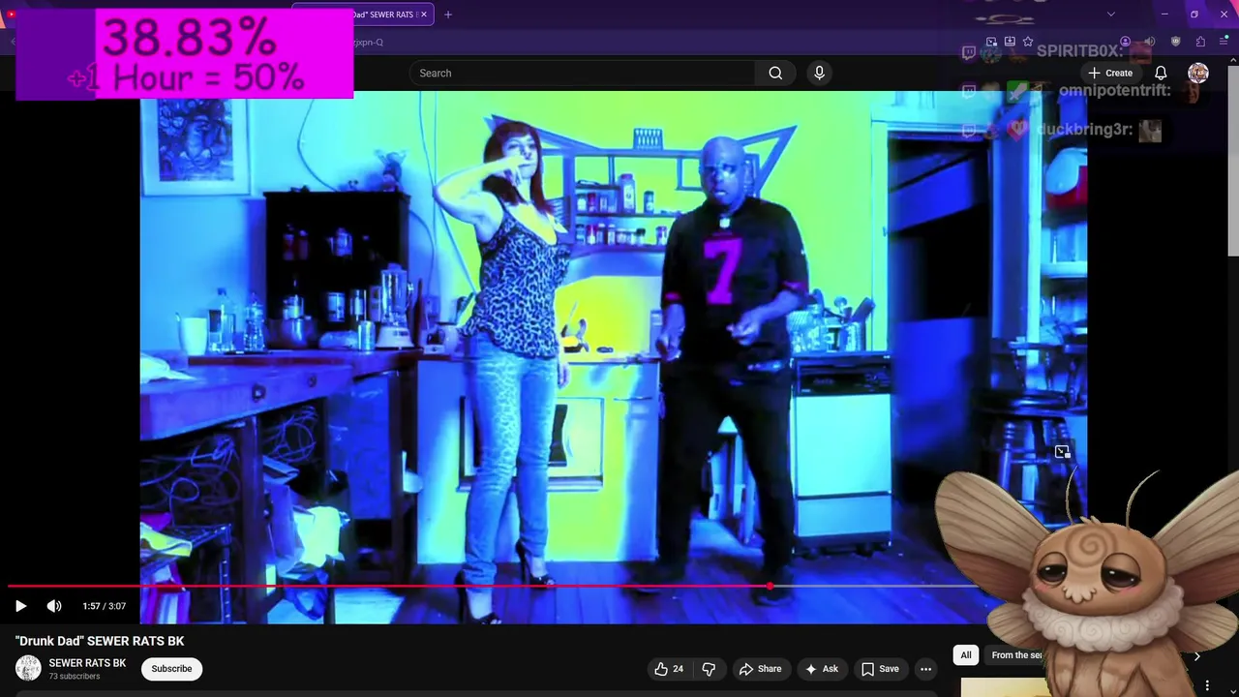Click the video title Drunk Dad text
The width and height of the screenshot is (1239, 697).
[100, 641]
